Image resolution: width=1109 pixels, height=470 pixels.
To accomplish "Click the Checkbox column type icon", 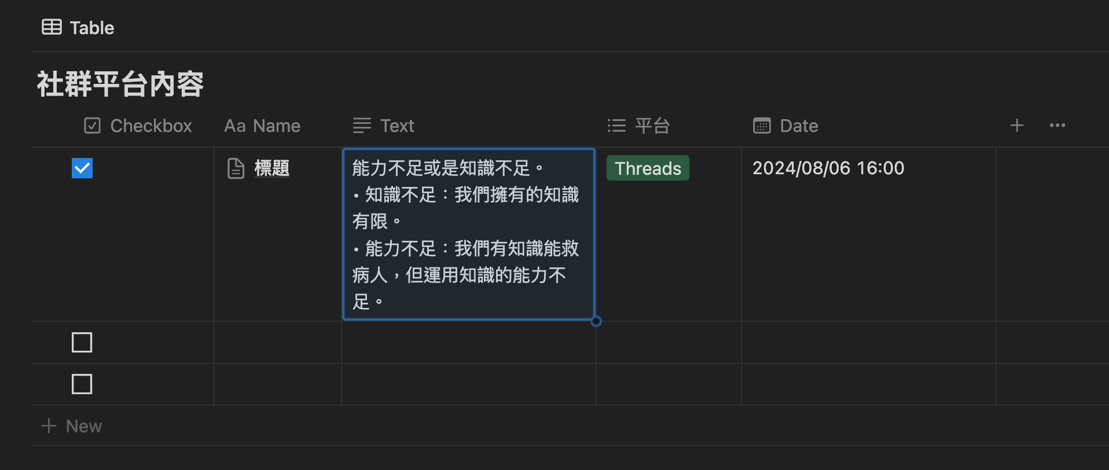I will click(92, 126).
